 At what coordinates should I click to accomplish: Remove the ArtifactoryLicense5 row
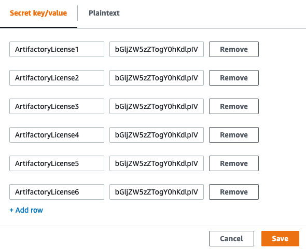click(x=234, y=163)
